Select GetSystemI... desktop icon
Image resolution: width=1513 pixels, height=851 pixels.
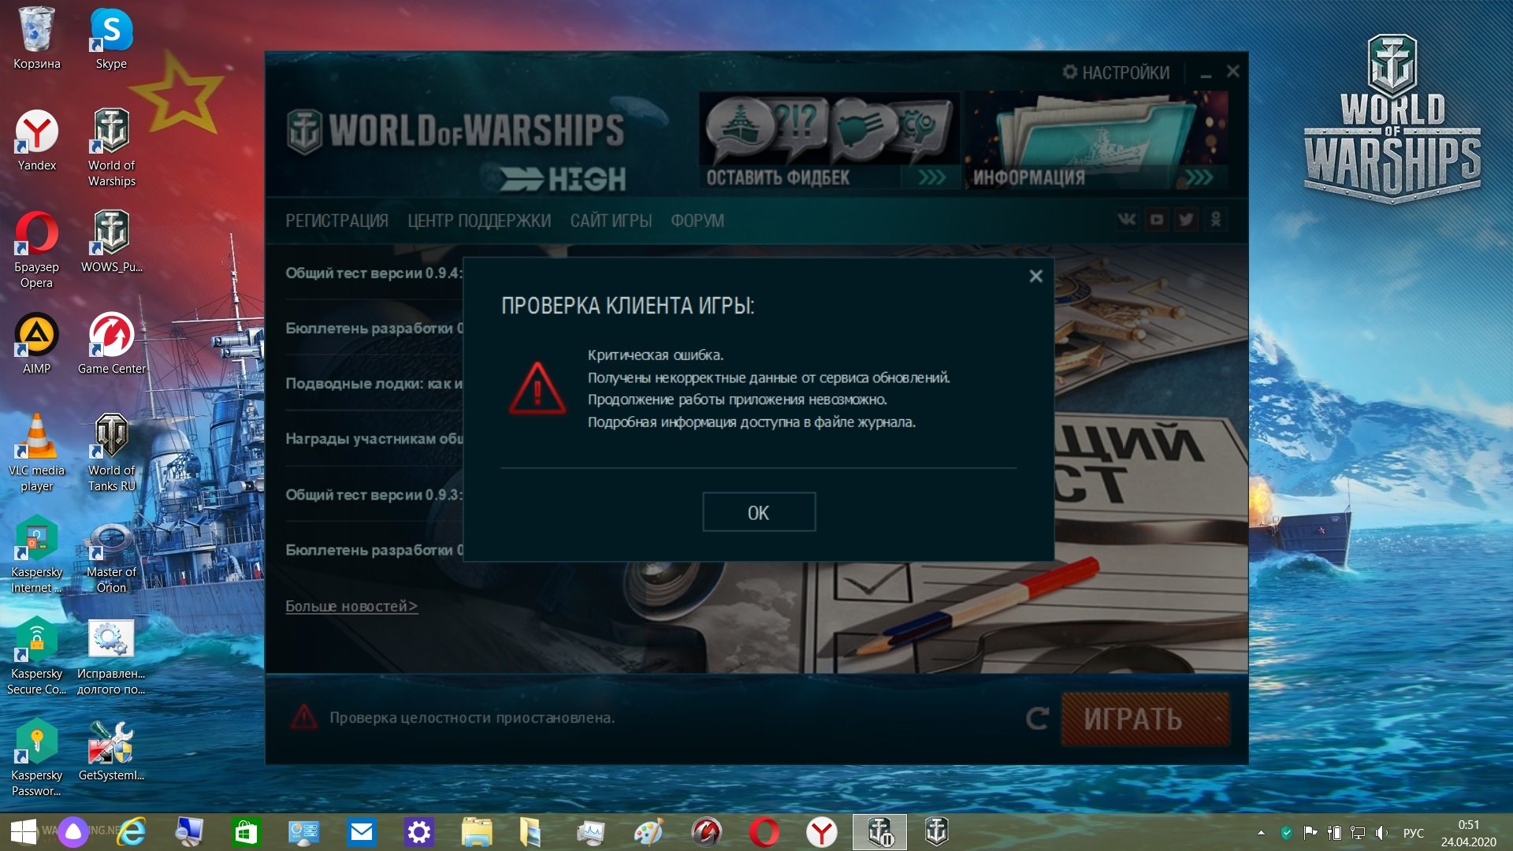[111, 751]
